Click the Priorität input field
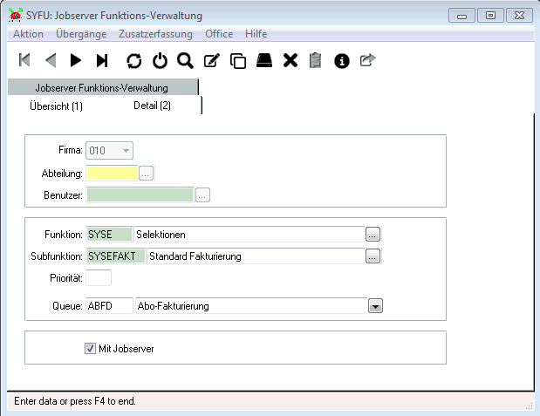 99,278
